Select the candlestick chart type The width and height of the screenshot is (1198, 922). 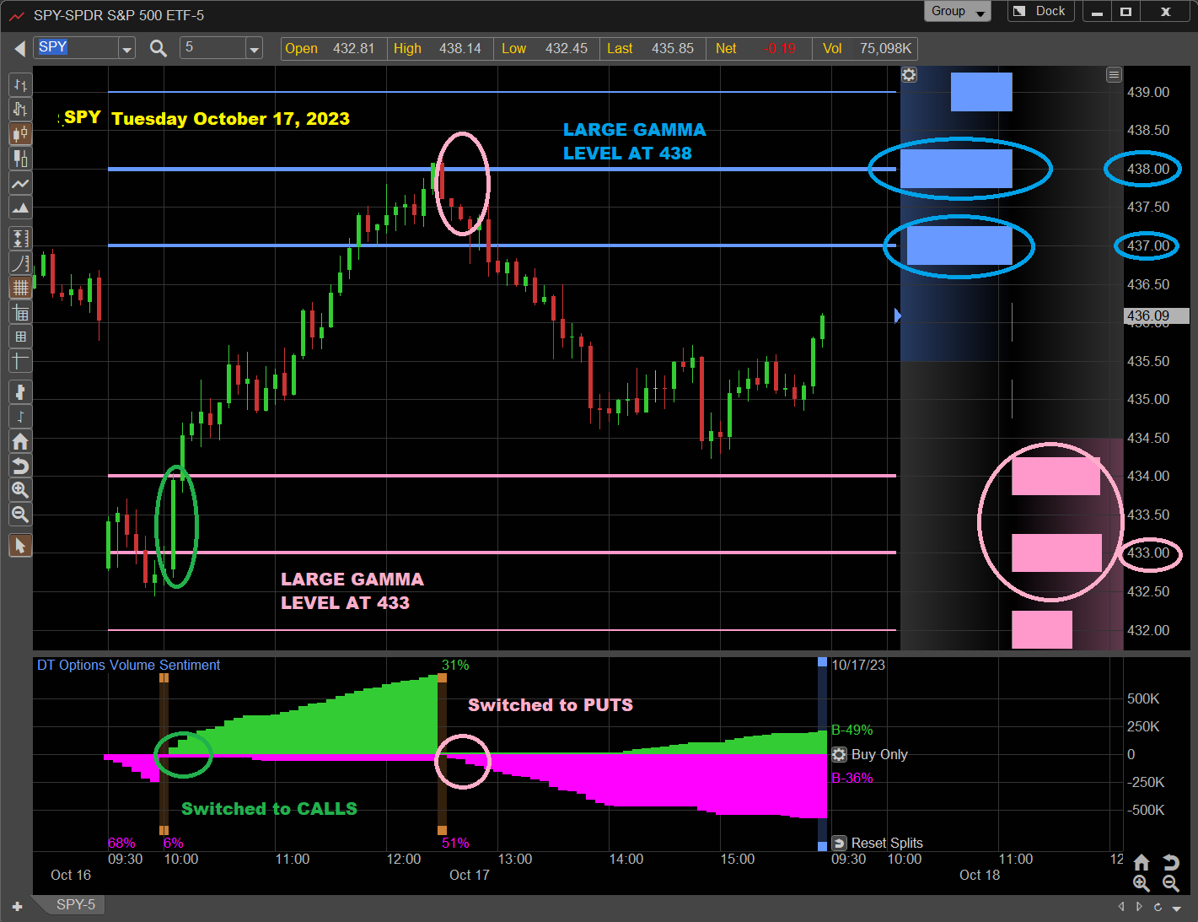pos(20,133)
